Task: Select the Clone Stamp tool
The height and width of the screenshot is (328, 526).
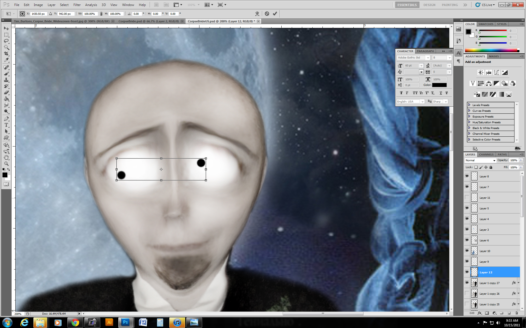Action: point(6,80)
